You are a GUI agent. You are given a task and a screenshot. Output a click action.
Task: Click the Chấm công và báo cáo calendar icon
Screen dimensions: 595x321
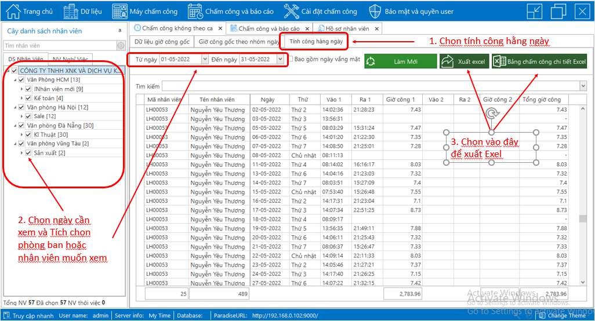[195, 11]
